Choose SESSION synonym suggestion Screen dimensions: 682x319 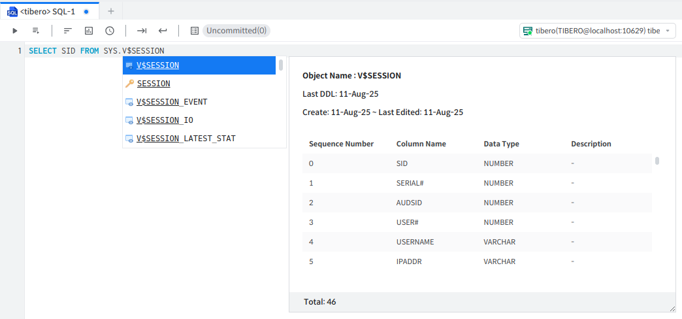154,84
